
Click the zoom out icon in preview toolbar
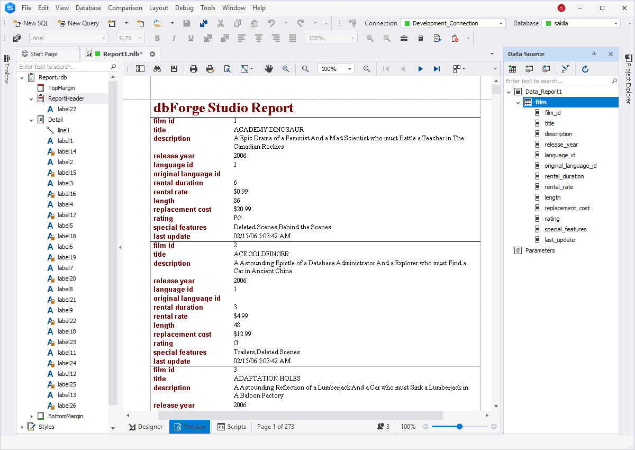pos(305,69)
